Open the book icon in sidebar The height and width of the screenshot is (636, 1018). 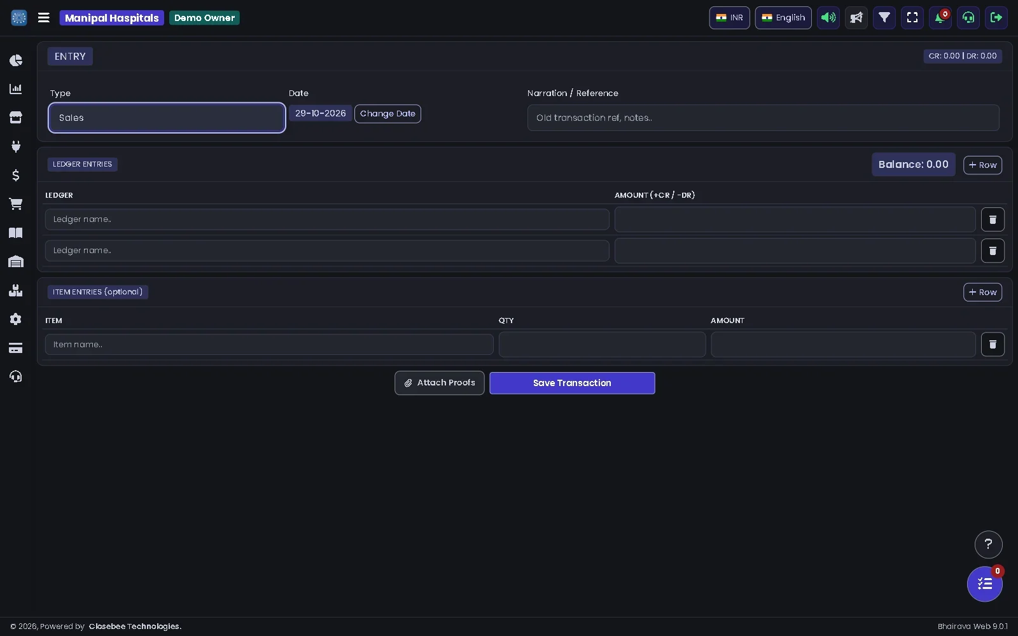[x=16, y=233]
